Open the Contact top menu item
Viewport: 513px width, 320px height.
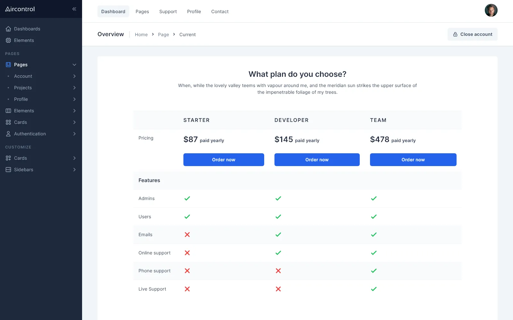click(x=220, y=12)
